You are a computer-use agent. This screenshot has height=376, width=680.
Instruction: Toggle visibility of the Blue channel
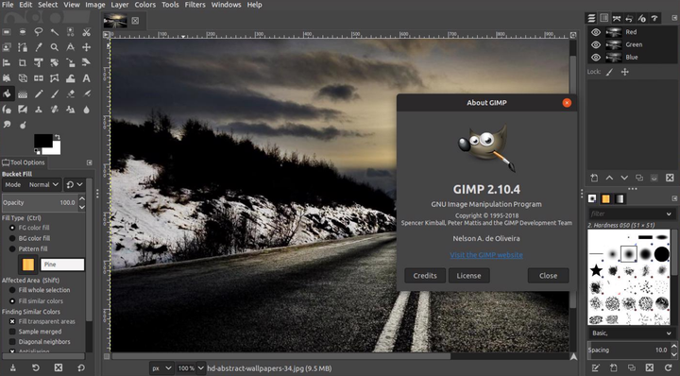coord(596,58)
